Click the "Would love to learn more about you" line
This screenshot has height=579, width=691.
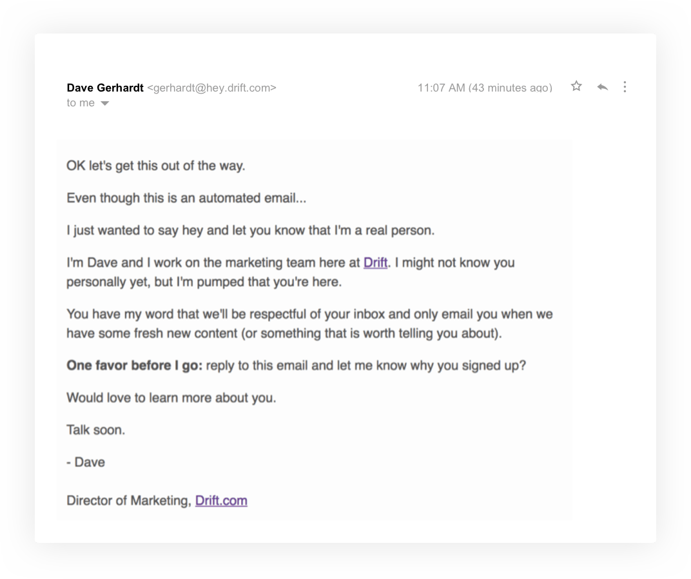click(171, 398)
